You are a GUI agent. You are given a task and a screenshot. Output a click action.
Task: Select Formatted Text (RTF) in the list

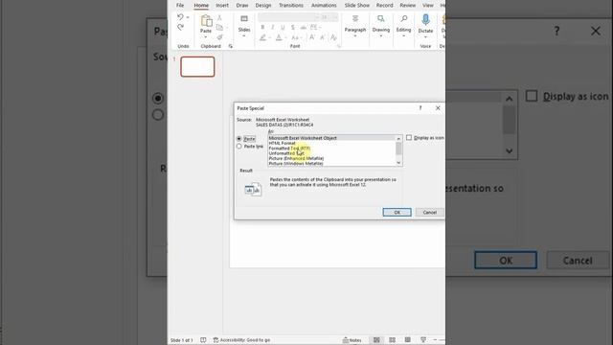[x=289, y=149]
